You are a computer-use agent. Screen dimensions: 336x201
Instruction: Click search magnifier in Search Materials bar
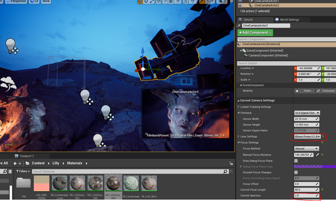coord(225,171)
